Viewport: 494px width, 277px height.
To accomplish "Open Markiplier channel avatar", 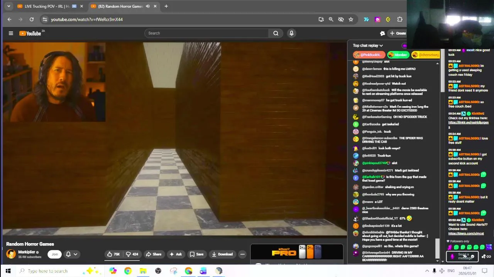I will point(11,254).
